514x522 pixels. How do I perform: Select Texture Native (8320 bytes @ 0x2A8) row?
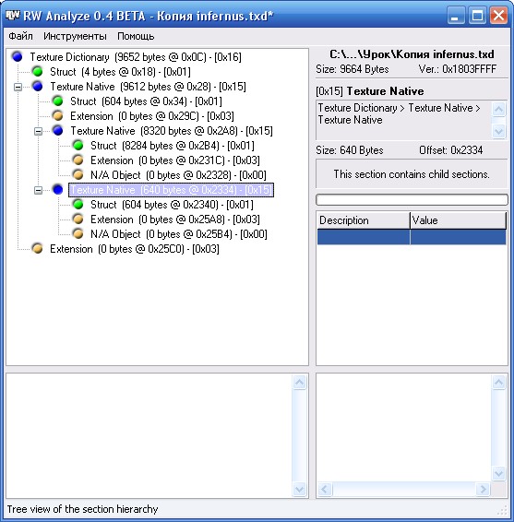(172, 131)
